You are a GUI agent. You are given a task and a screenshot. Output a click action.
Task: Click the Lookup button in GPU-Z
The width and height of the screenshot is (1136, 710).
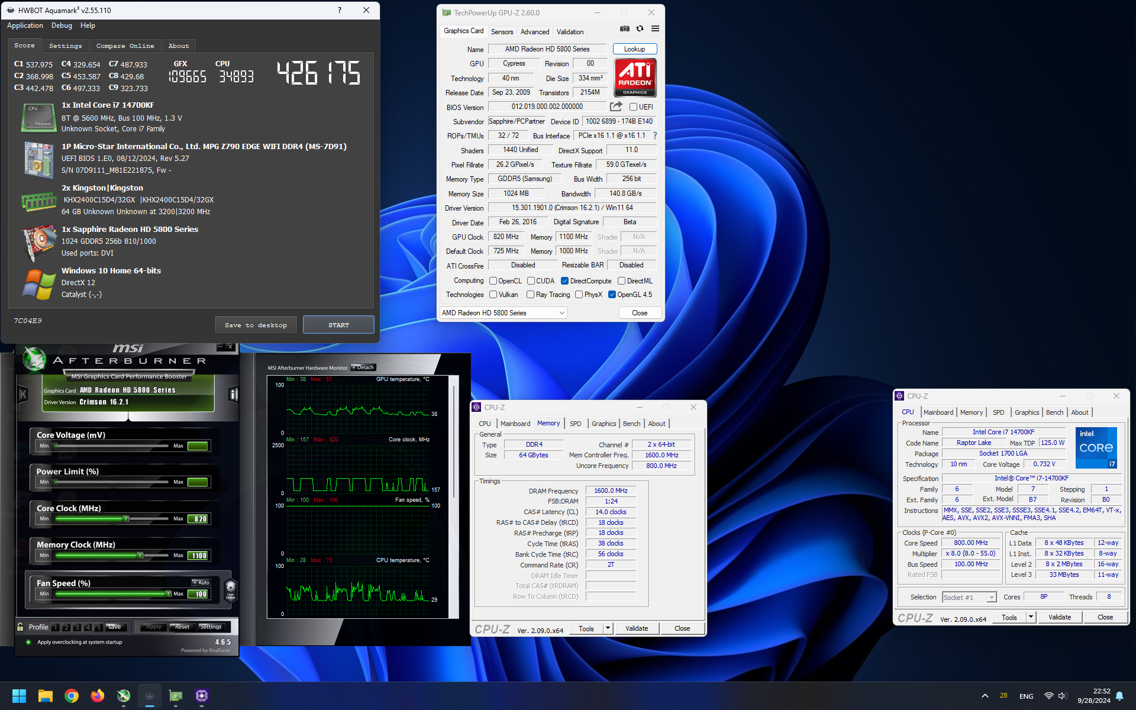[634, 49]
